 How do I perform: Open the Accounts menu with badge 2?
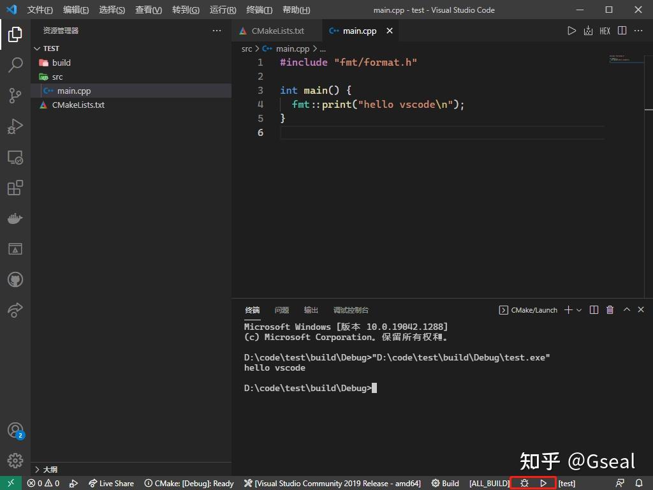tap(15, 430)
